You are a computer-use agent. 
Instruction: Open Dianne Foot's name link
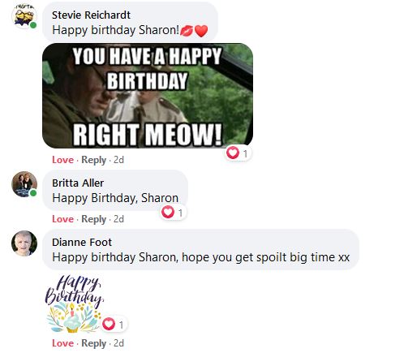click(82, 243)
